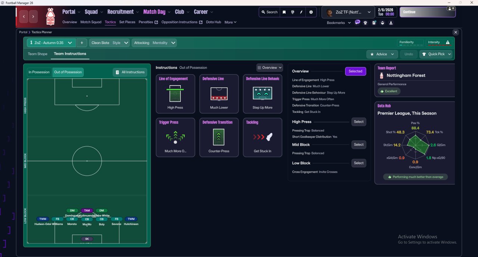Click the Undo button

coord(409,54)
